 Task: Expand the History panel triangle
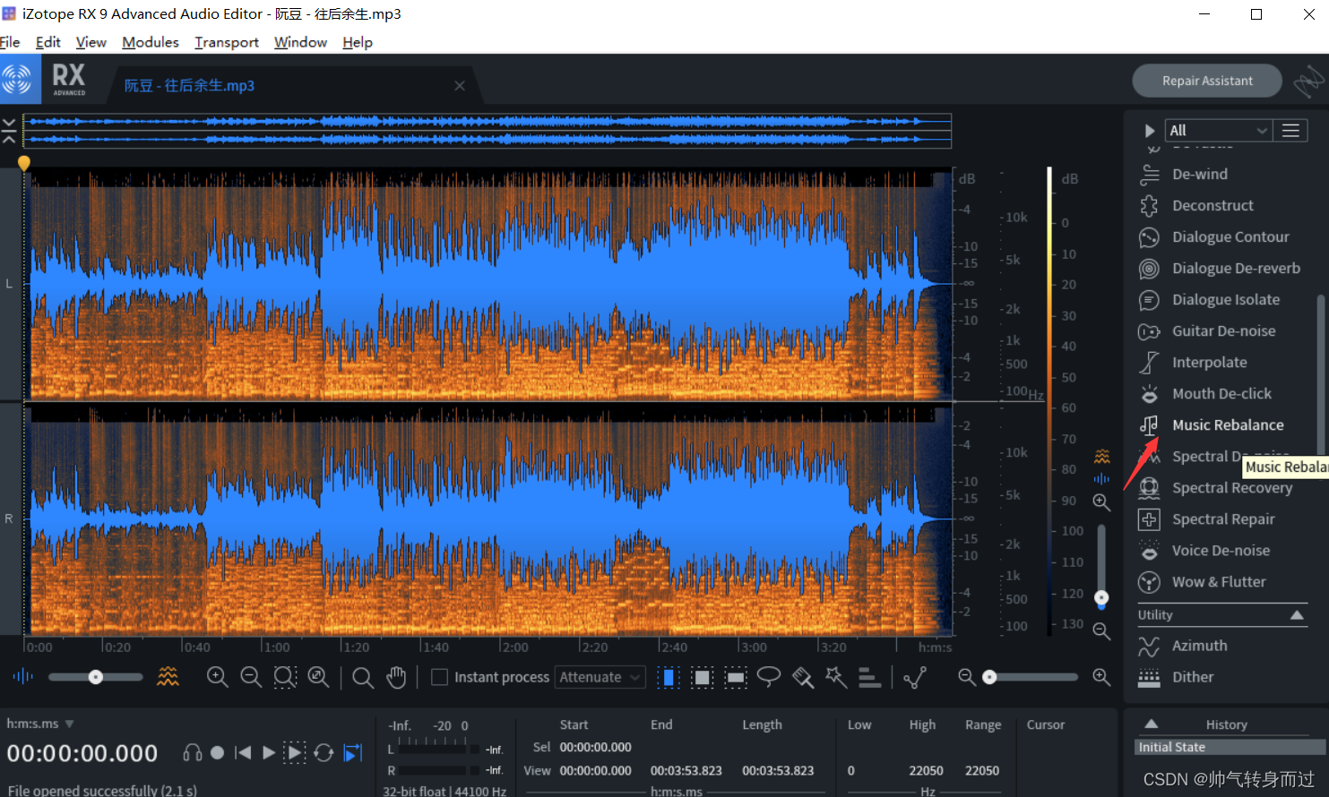tap(1152, 724)
